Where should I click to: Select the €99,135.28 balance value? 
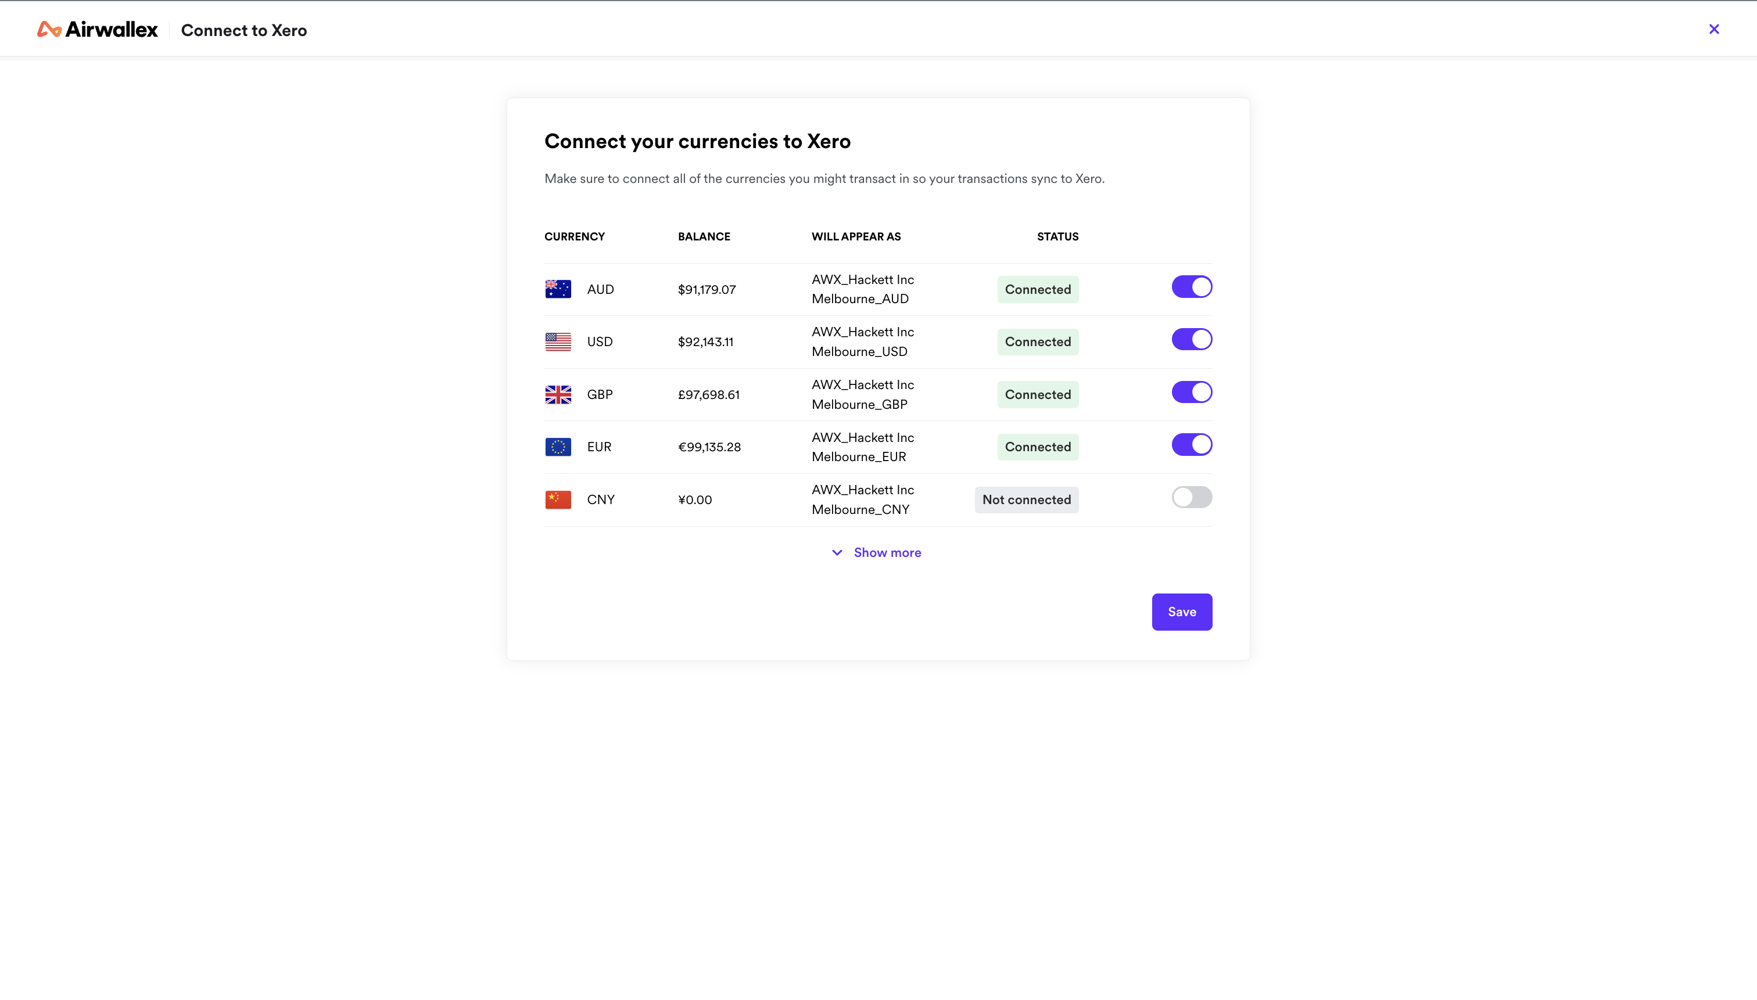709,447
